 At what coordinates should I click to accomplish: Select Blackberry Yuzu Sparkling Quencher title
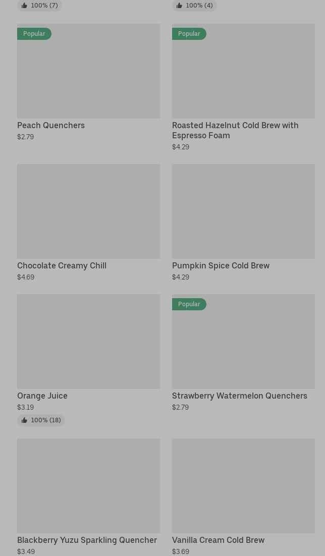pyautogui.click(x=87, y=540)
